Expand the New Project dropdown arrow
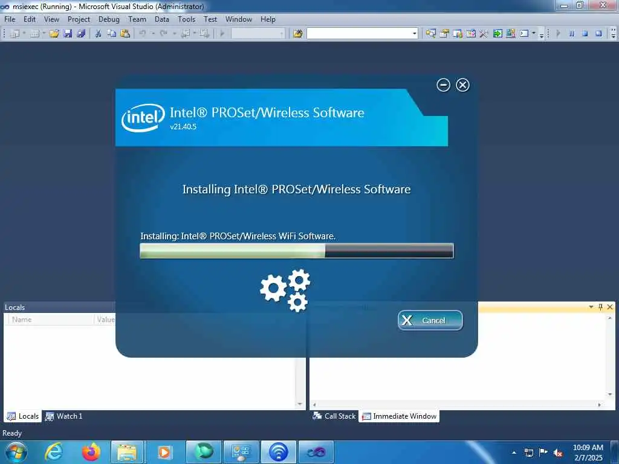This screenshot has width=619, height=464. (24, 34)
